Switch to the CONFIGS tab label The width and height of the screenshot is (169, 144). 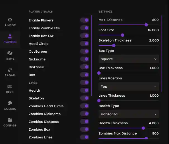pos(10,125)
